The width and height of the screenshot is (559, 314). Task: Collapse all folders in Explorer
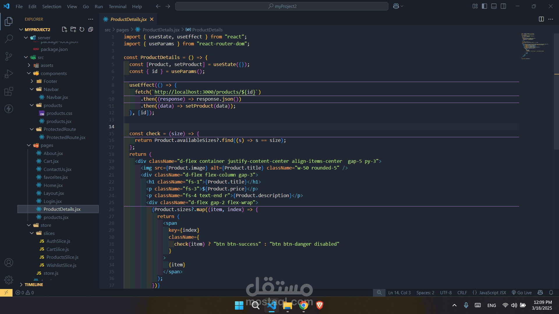point(91,29)
